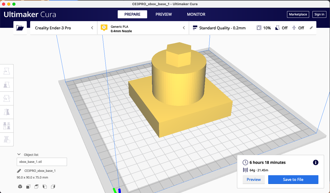This screenshot has width=330, height=193.
Task: Switch to top view cube icon
Action: point(37,186)
